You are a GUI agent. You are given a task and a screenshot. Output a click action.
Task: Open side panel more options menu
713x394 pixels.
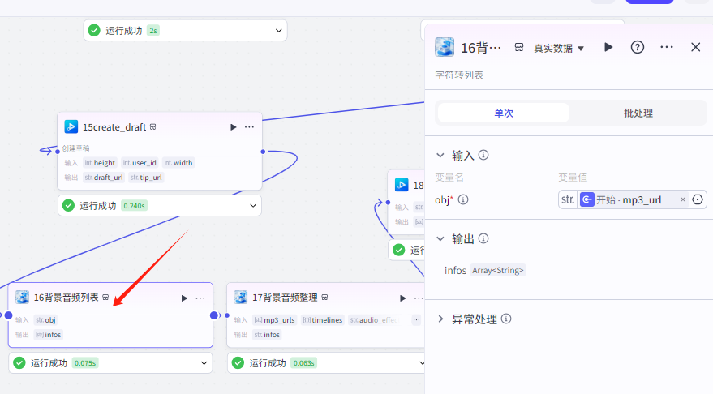coord(666,47)
